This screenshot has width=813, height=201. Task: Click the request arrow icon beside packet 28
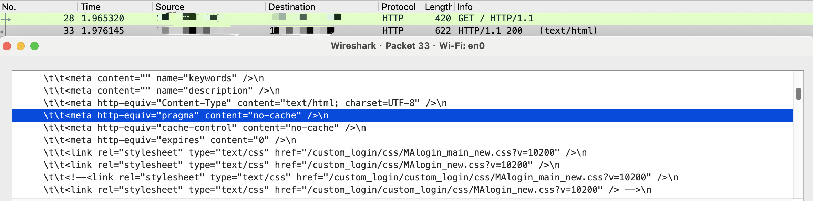click(x=6, y=19)
